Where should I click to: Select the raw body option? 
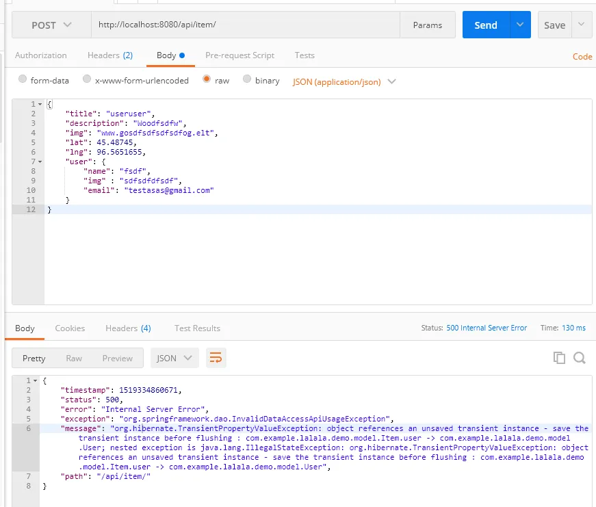tap(207, 80)
